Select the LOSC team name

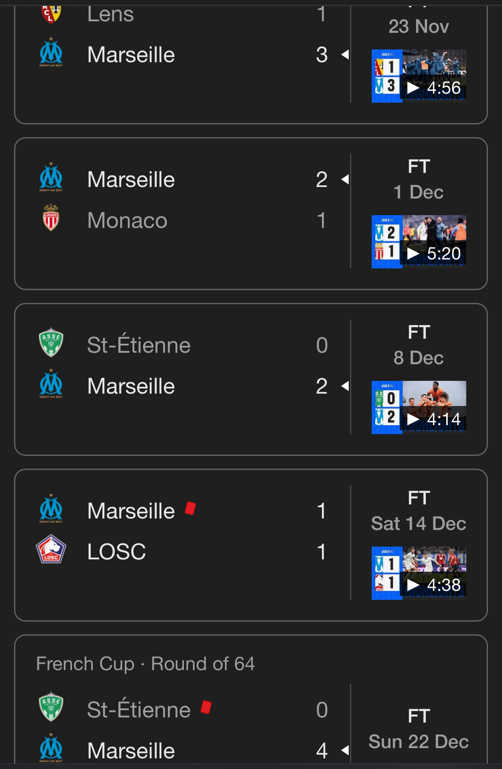tap(116, 552)
